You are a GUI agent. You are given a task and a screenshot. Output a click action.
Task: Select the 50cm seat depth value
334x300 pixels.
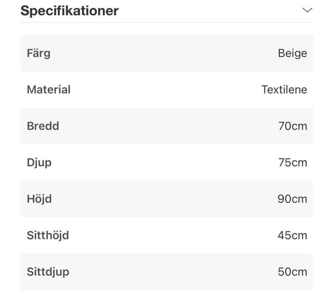(292, 272)
